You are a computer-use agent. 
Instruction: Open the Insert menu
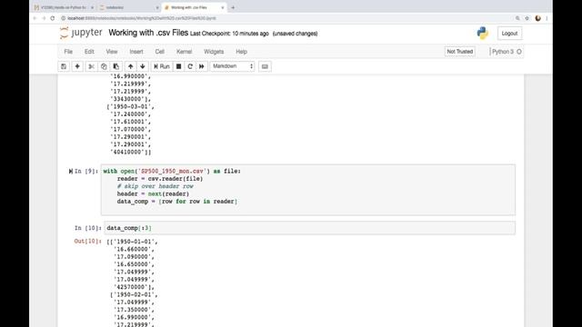(136, 52)
